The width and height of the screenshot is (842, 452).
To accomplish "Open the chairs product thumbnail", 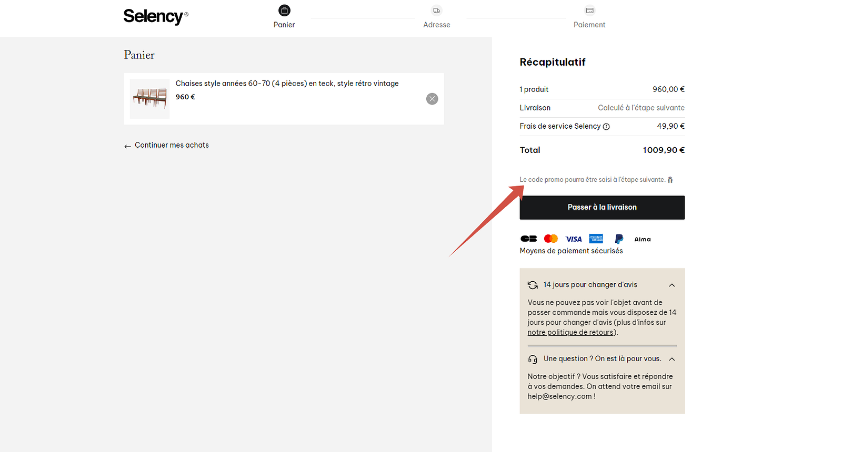I will (149, 99).
